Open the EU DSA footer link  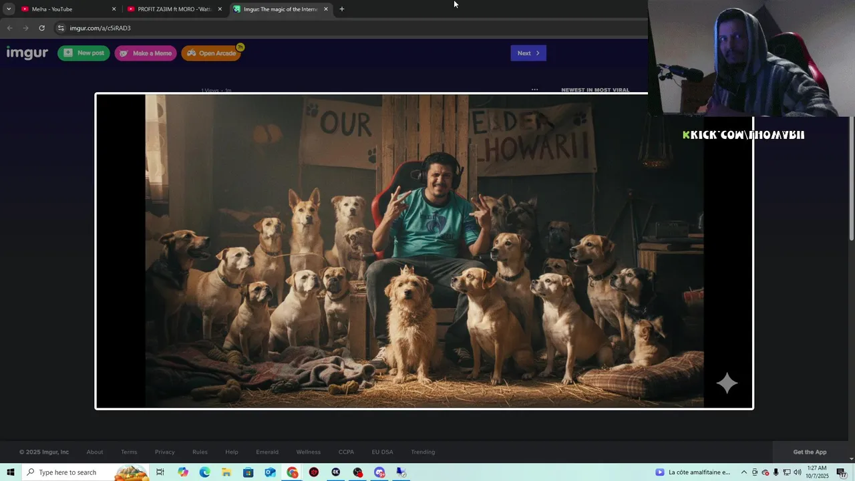coord(383,452)
